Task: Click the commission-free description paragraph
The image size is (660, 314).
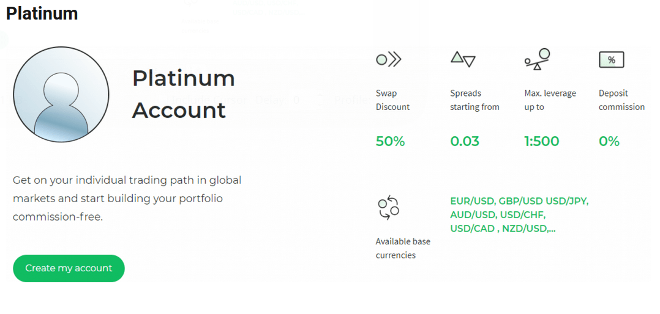Action: (x=127, y=199)
